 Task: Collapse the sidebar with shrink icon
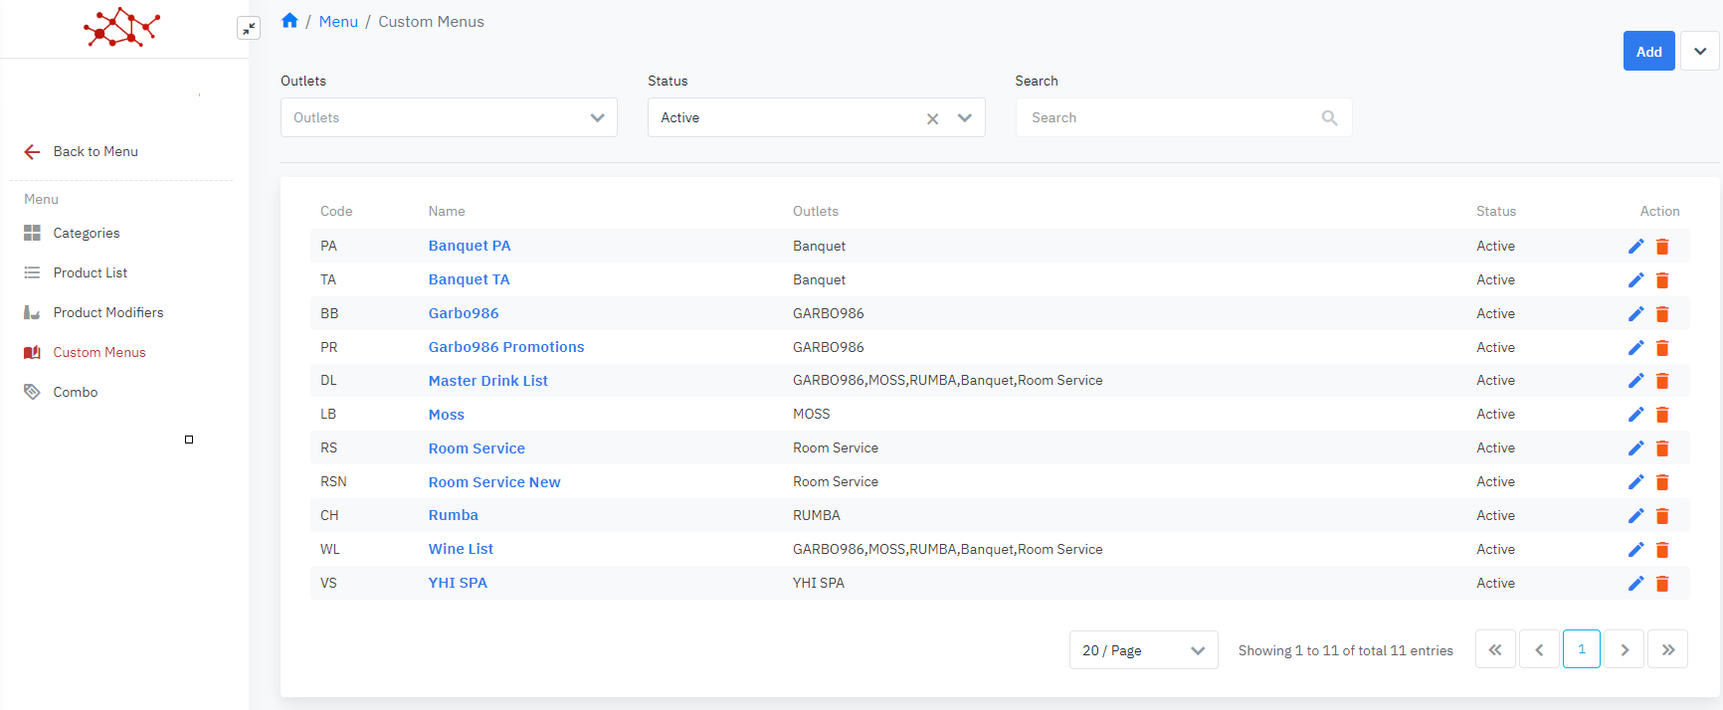tap(249, 28)
